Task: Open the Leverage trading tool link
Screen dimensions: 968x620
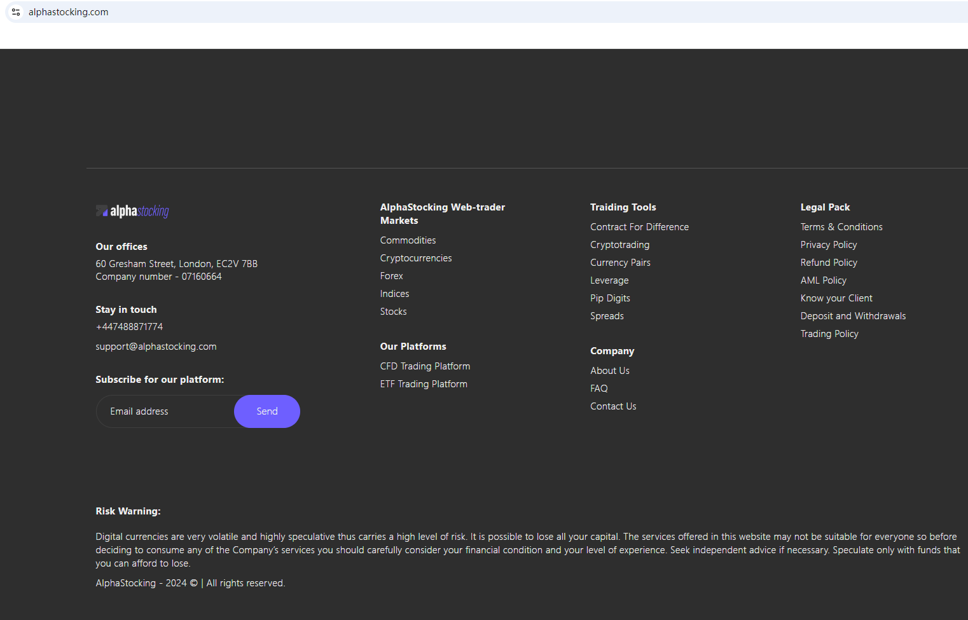Action: pyautogui.click(x=609, y=280)
